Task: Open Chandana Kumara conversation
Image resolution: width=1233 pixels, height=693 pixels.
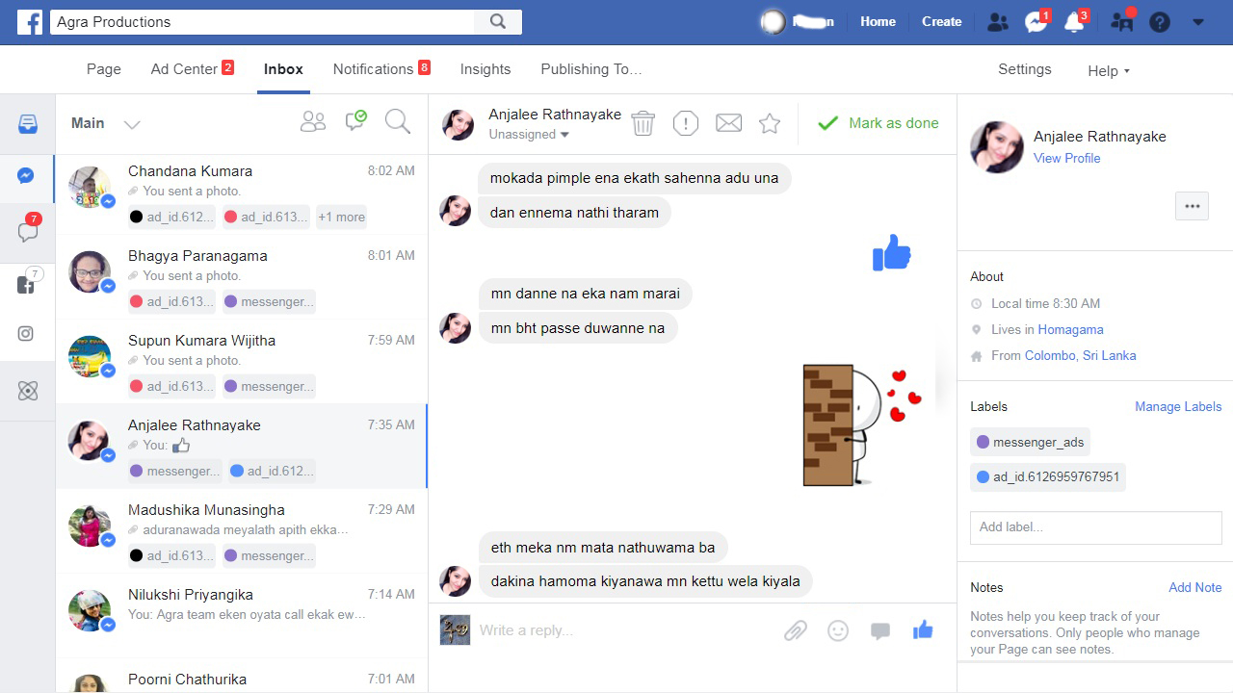Action: tap(241, 193)
